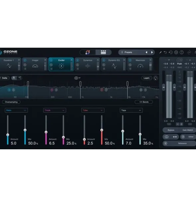Remove the Maximizer module
Screen dimensions: 196x197
pos(150,60)
